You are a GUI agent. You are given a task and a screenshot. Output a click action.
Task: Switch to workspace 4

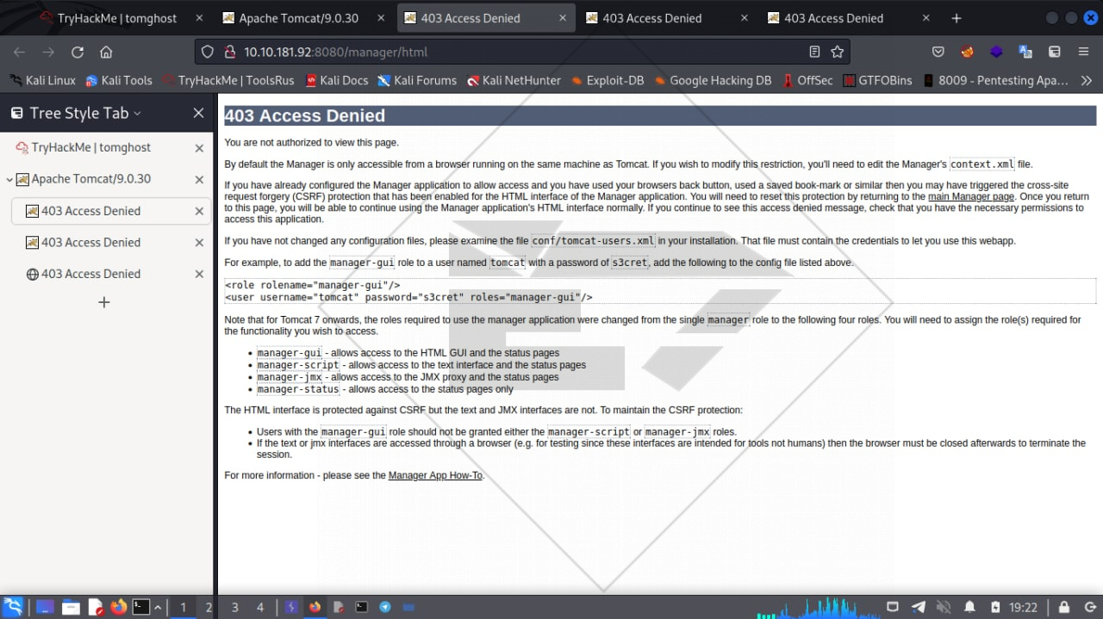pos(260,607)
